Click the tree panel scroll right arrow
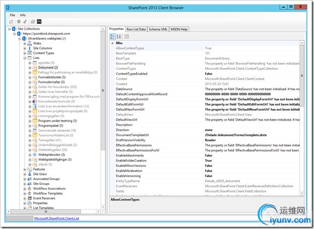This screenshot has height=229, width=314. click(98, 212)
